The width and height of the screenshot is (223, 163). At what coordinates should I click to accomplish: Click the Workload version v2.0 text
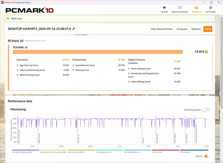pyautogui.click(x=35, y=41)
